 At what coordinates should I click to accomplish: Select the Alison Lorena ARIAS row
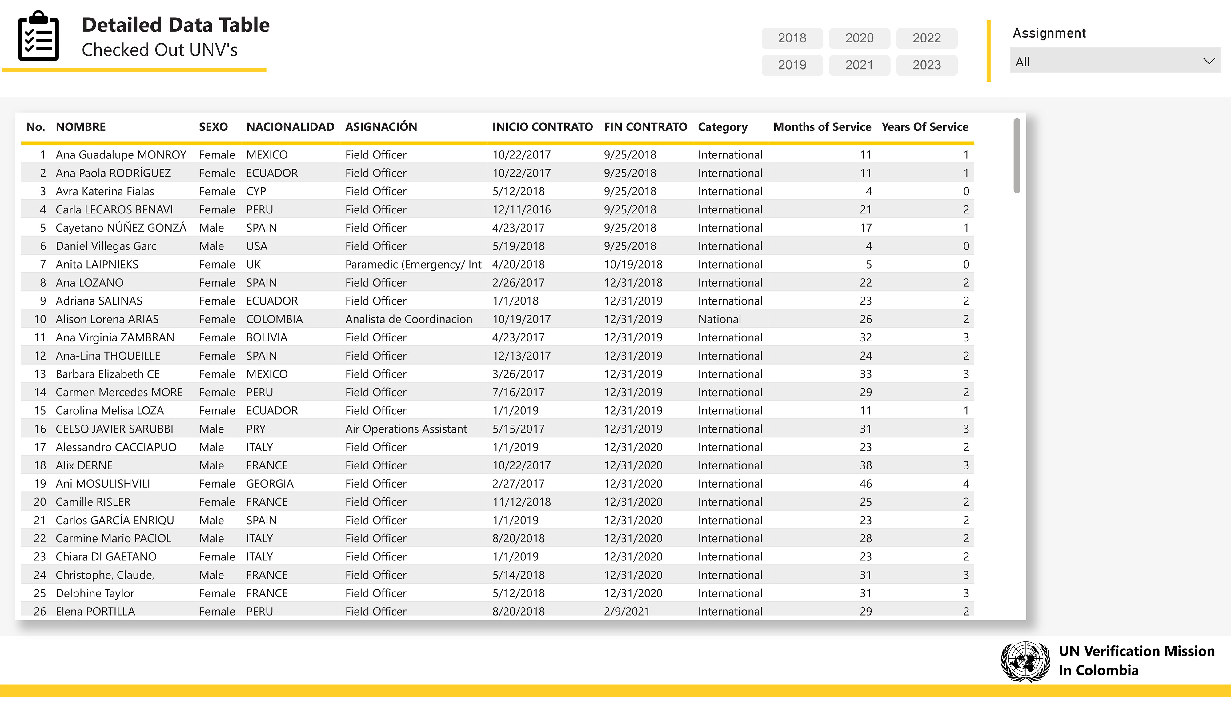tap(107, 319)
